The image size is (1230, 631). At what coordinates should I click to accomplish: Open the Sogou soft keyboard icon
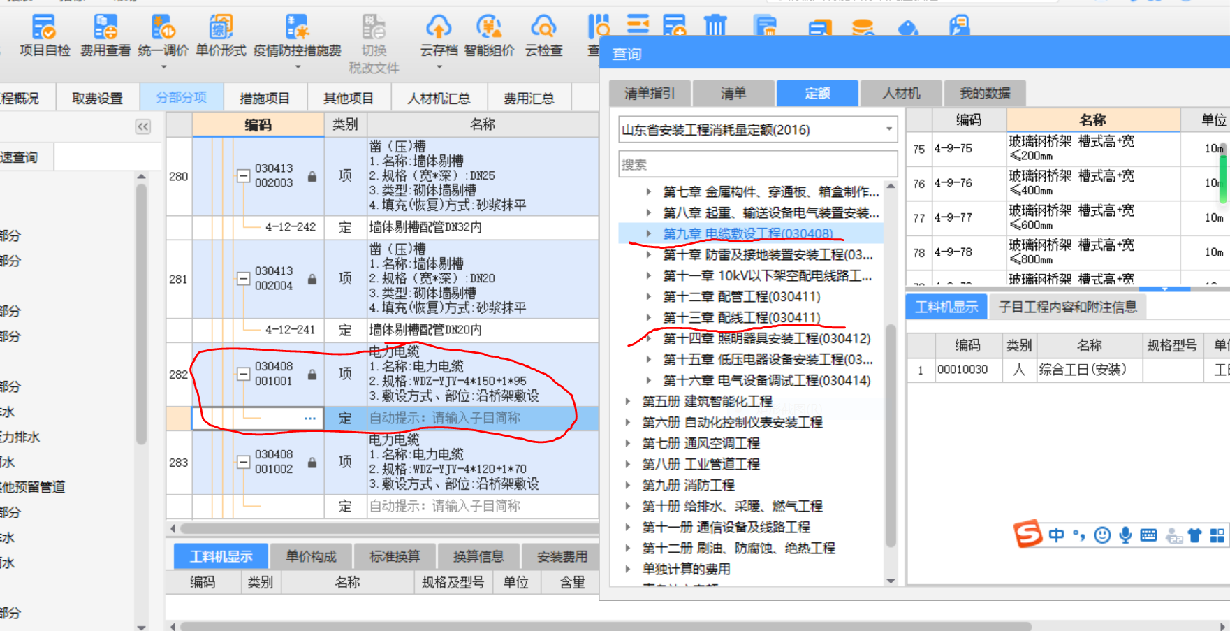coord(1148,536)
